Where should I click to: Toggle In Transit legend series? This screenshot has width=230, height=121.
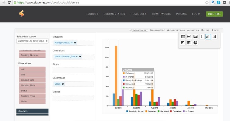[x=188, y=111]
